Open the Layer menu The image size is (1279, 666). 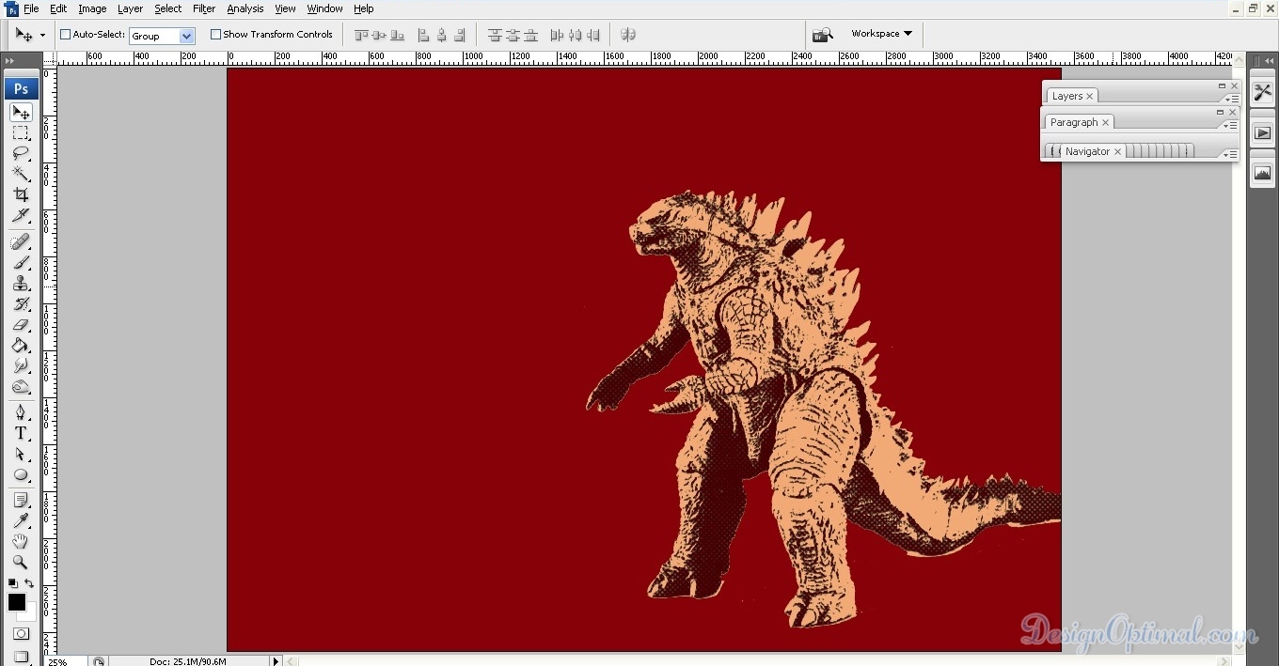130,8
